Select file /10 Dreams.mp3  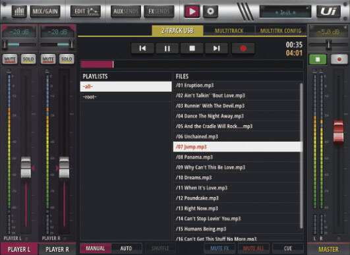pyautogui.click(x=237, y=178)
